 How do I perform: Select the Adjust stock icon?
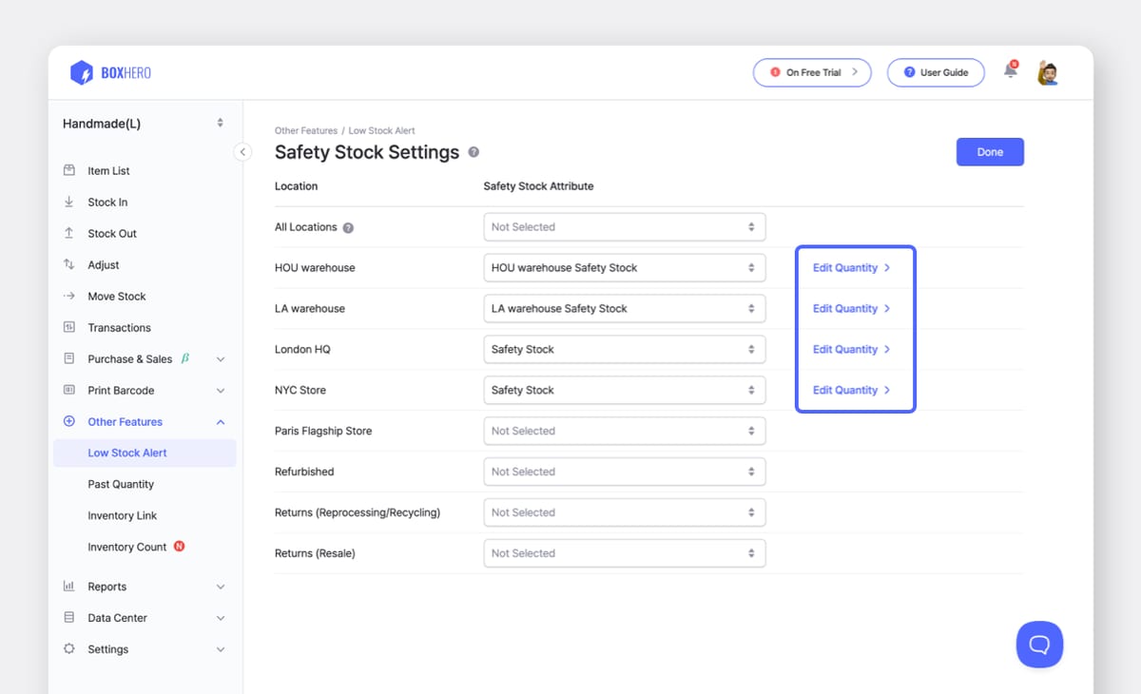(x=68, y=264)
